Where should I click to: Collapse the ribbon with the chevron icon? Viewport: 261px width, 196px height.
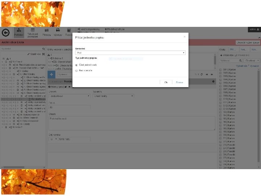click(259, 37)
